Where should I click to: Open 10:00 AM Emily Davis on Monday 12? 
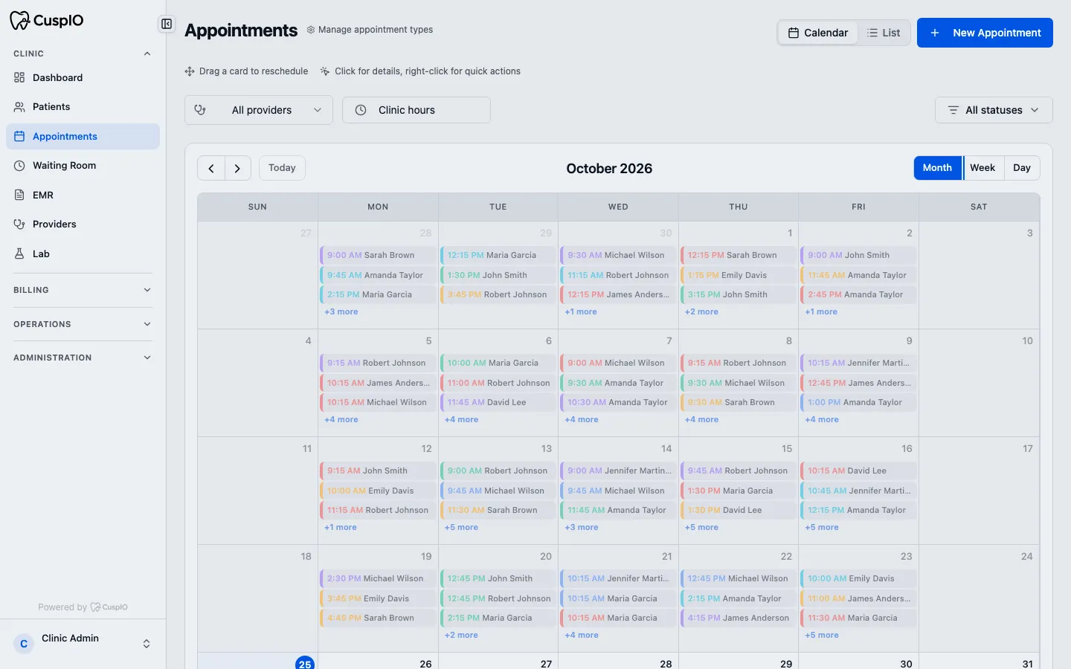coord(378,491)
